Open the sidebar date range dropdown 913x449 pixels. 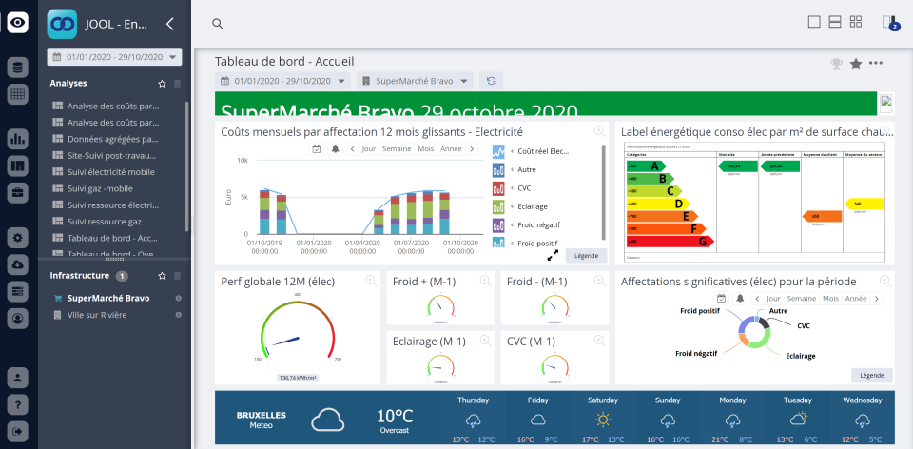point(114,57)
